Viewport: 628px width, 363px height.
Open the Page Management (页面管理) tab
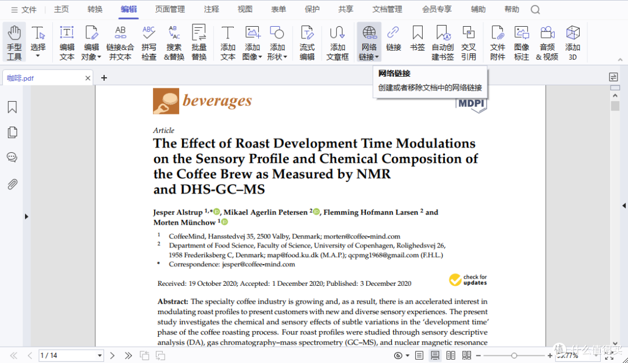[x=170, y=9]
